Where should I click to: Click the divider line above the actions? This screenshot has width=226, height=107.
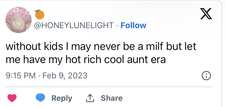pyautogui.click(x=109, y=87)
